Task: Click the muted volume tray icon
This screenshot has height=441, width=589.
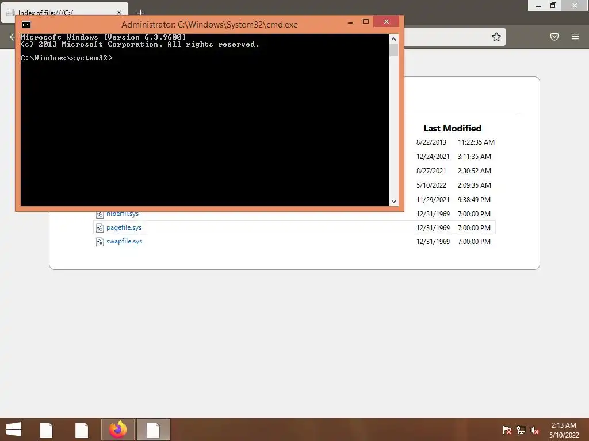Action: point(535,430)
